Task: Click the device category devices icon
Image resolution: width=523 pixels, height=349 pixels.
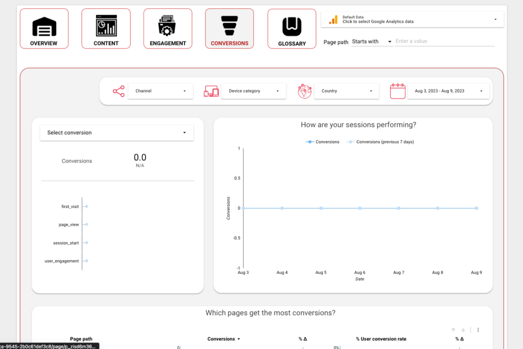Action: (x=211, y=91)
